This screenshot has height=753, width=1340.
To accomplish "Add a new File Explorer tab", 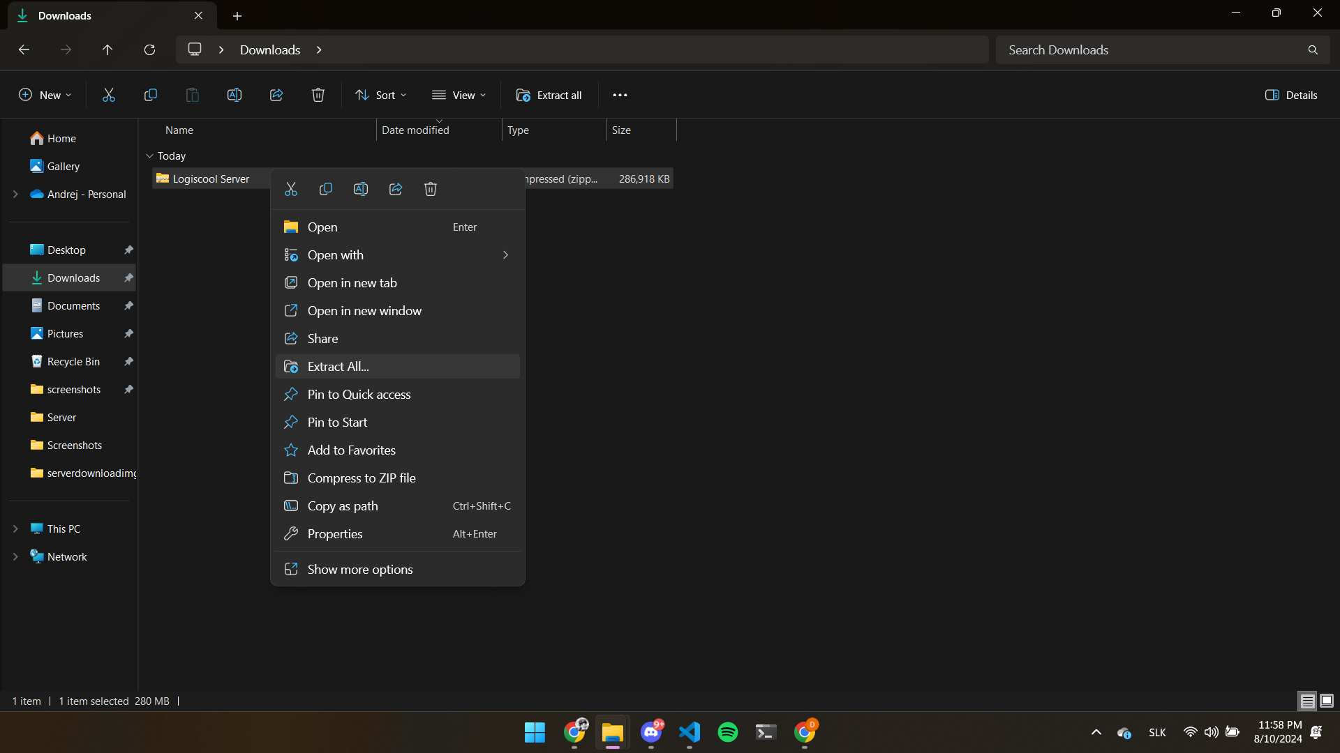I will 237,15.
